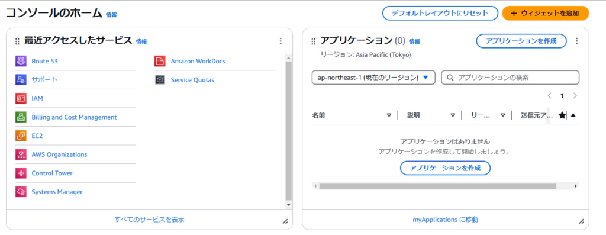This screenshot has height=235, width=606.
Task: Click the page number 1
Action: click(x=562, y=95)
